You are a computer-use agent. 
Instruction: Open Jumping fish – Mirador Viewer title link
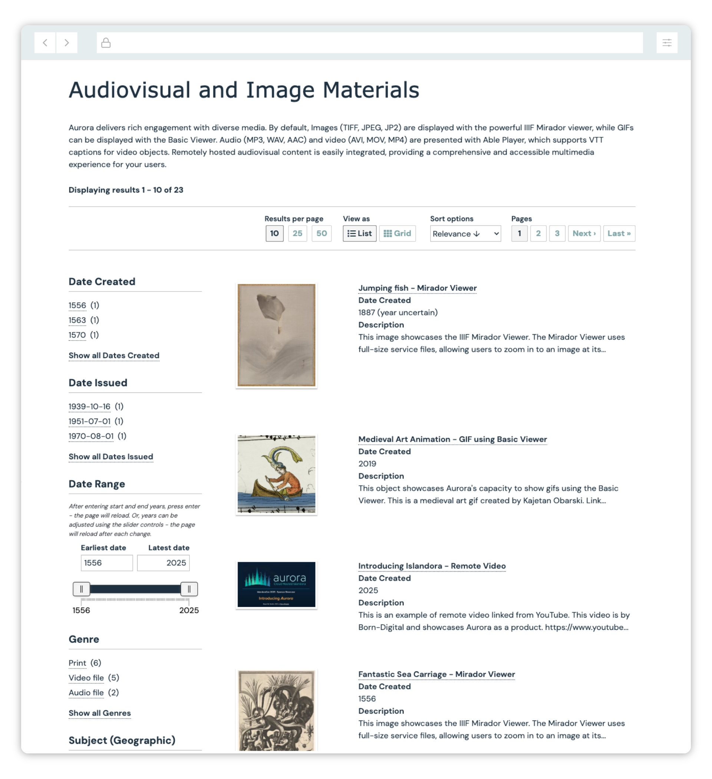pos(418,288)
